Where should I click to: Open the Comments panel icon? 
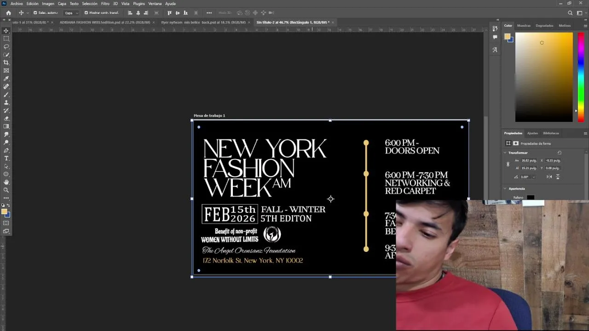495,37
